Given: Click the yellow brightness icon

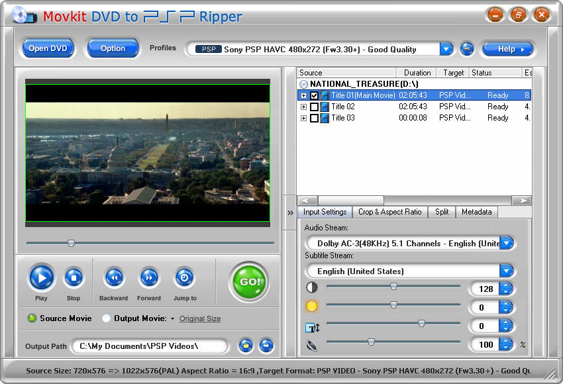Looking at the screenshot, I should [x=312, y=306].
